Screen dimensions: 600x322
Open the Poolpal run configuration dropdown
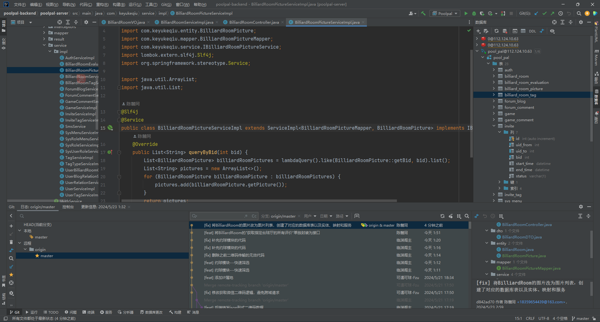445,14
